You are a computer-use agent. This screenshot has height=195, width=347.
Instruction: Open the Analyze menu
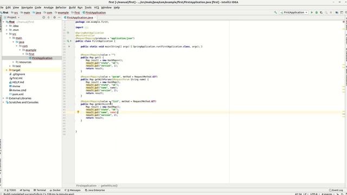48,8
